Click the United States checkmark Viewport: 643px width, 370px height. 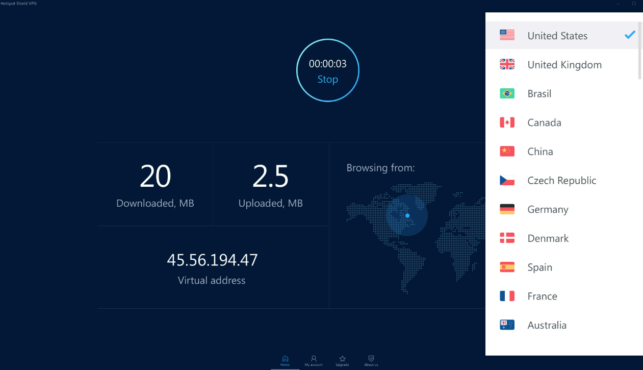pyautogui.click(x=630, y=35)
